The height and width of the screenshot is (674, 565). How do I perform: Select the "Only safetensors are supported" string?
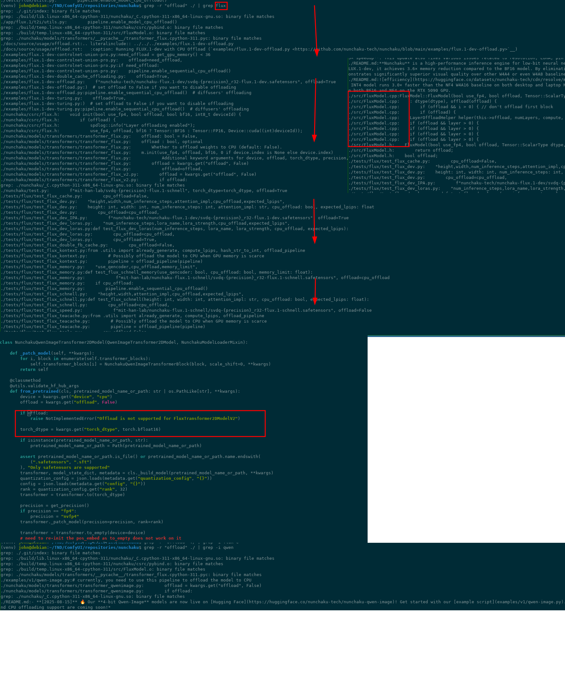coord(69,468)
